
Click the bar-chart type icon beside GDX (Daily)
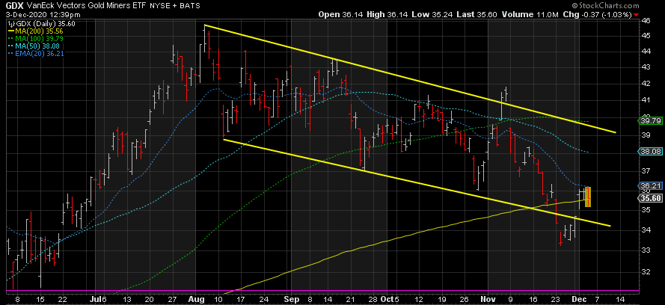(x=11, y=24)
